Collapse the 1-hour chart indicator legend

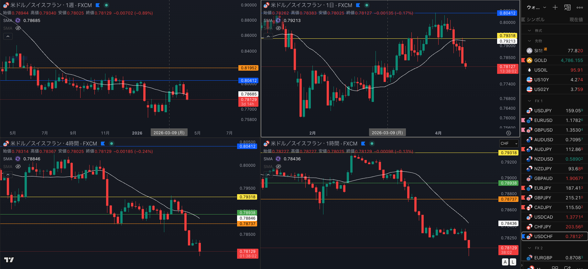[268, 175]
